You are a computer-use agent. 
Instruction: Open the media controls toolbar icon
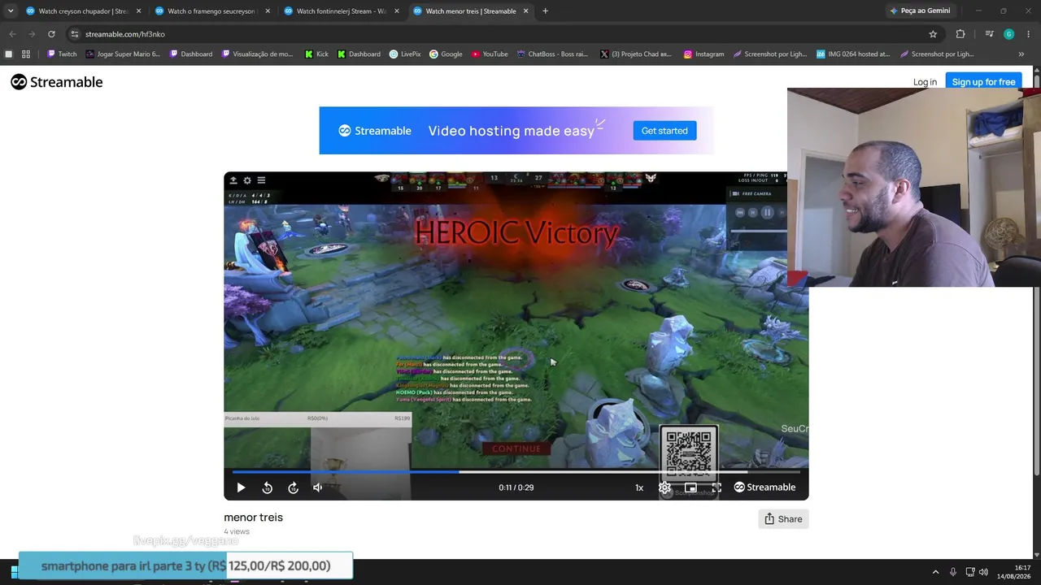click(989, 34)
